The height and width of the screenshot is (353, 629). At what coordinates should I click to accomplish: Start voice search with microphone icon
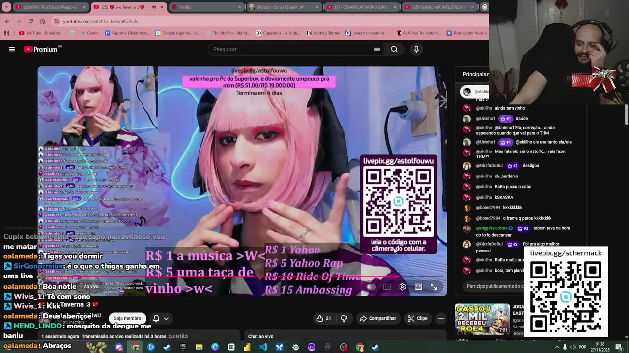tap(416, 49)
